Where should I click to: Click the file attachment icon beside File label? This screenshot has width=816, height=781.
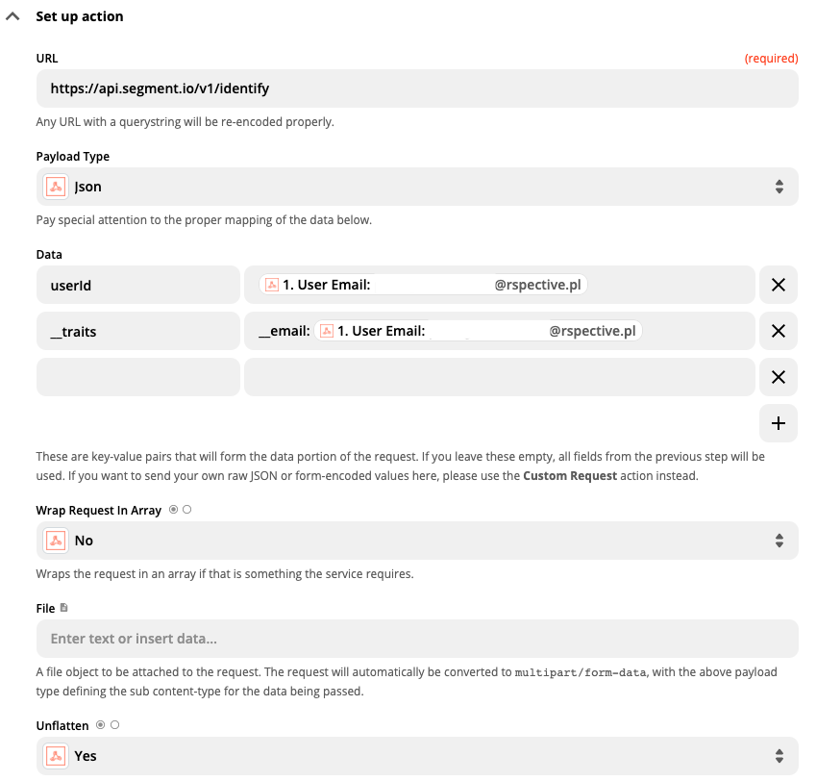pyautogui.click(x=62, y=606)
